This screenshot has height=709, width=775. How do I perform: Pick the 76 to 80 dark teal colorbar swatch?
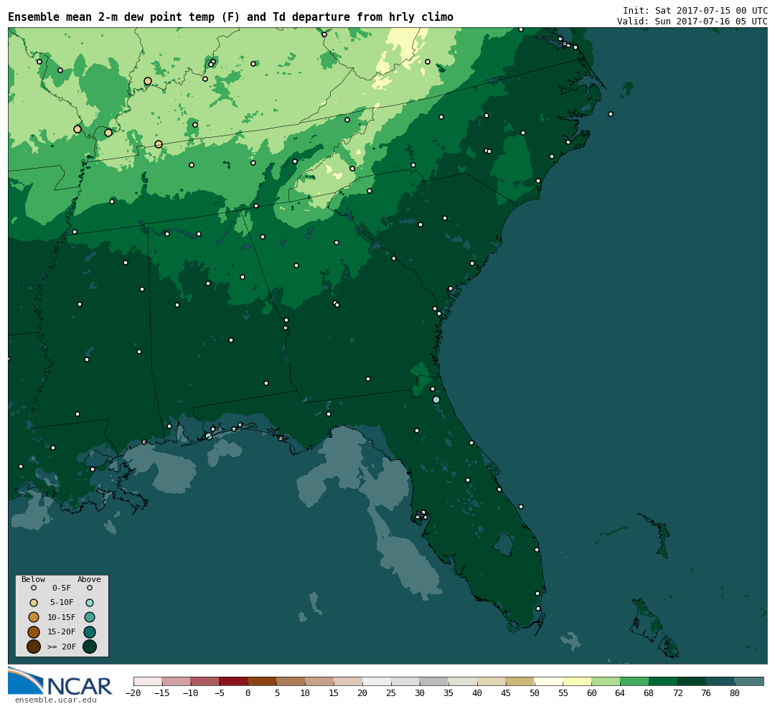[720, 681]
